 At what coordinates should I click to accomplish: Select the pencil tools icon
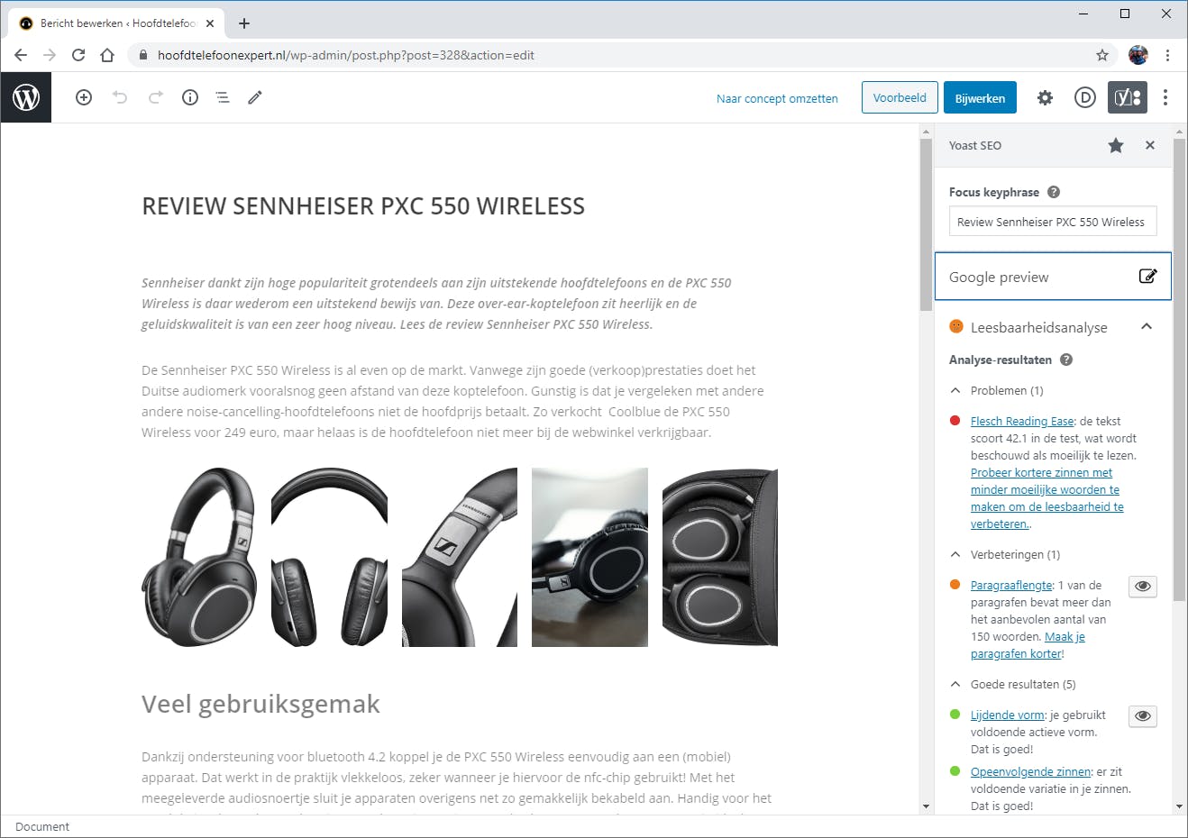(x=255, y=97)
